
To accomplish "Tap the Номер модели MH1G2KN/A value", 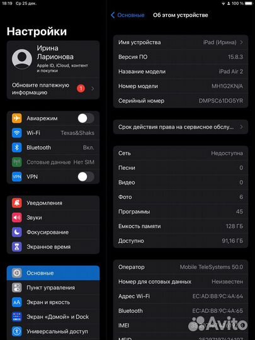I will tap(227, 86).
